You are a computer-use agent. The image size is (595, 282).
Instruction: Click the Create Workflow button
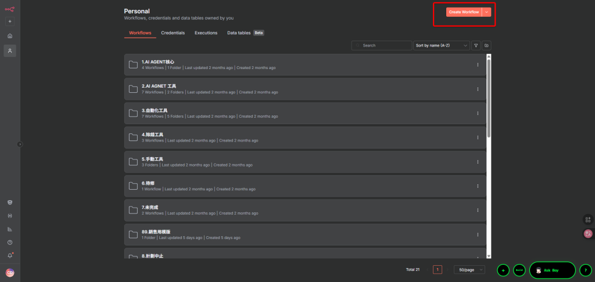[464, 12]
